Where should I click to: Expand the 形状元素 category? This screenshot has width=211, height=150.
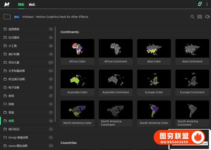14,62
